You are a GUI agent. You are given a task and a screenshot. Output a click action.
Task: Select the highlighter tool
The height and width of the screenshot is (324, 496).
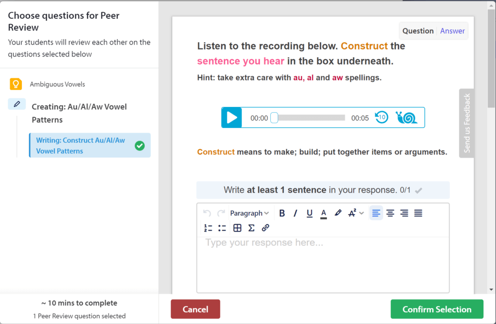click(x=338, y=213)
